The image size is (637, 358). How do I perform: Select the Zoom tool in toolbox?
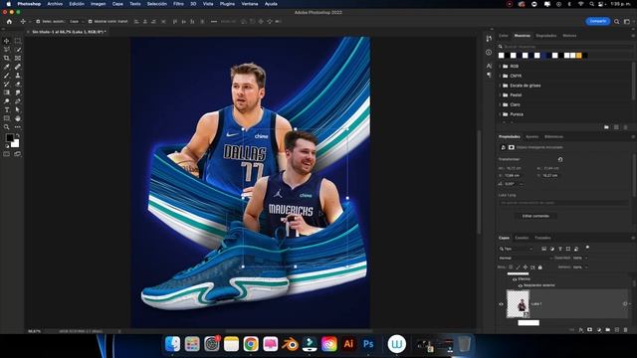point(7,127)
